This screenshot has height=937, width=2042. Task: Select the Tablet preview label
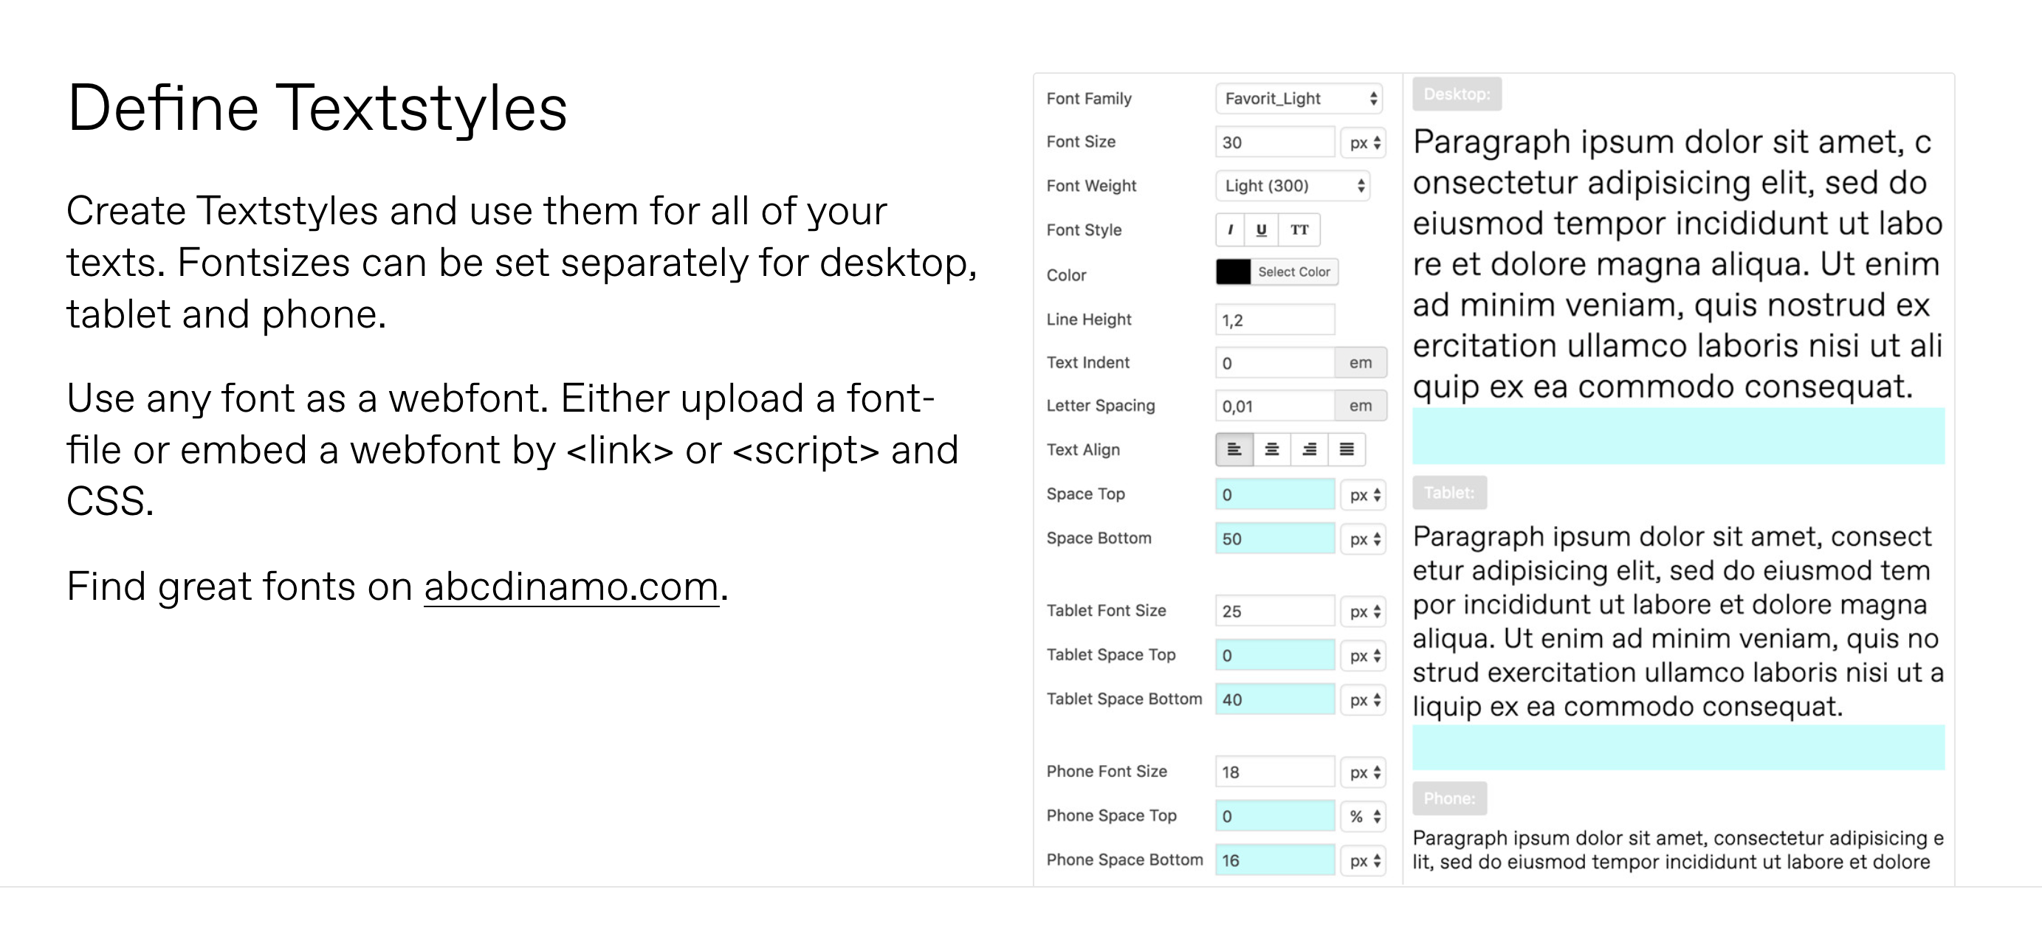(x=1448, y=493)
